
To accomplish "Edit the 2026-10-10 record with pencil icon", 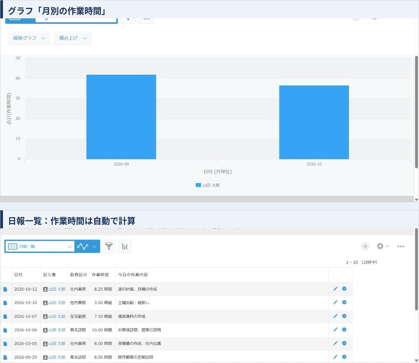I will click(x=335, y=302).
